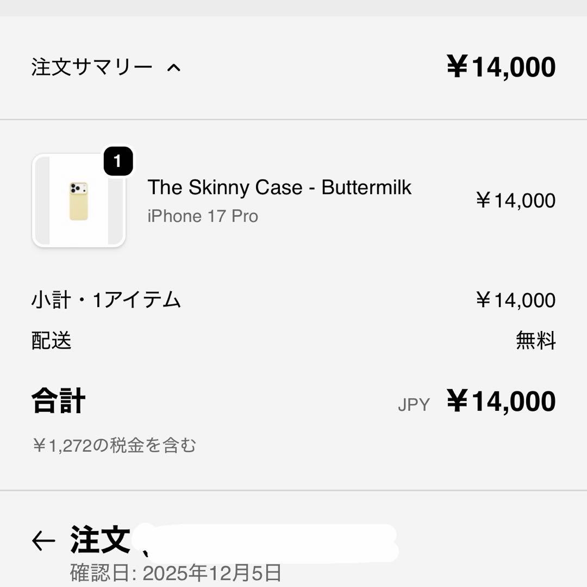Click the ¥14,000 grand total amount
The height and width of the screenshot is (587, 587).
500,401
